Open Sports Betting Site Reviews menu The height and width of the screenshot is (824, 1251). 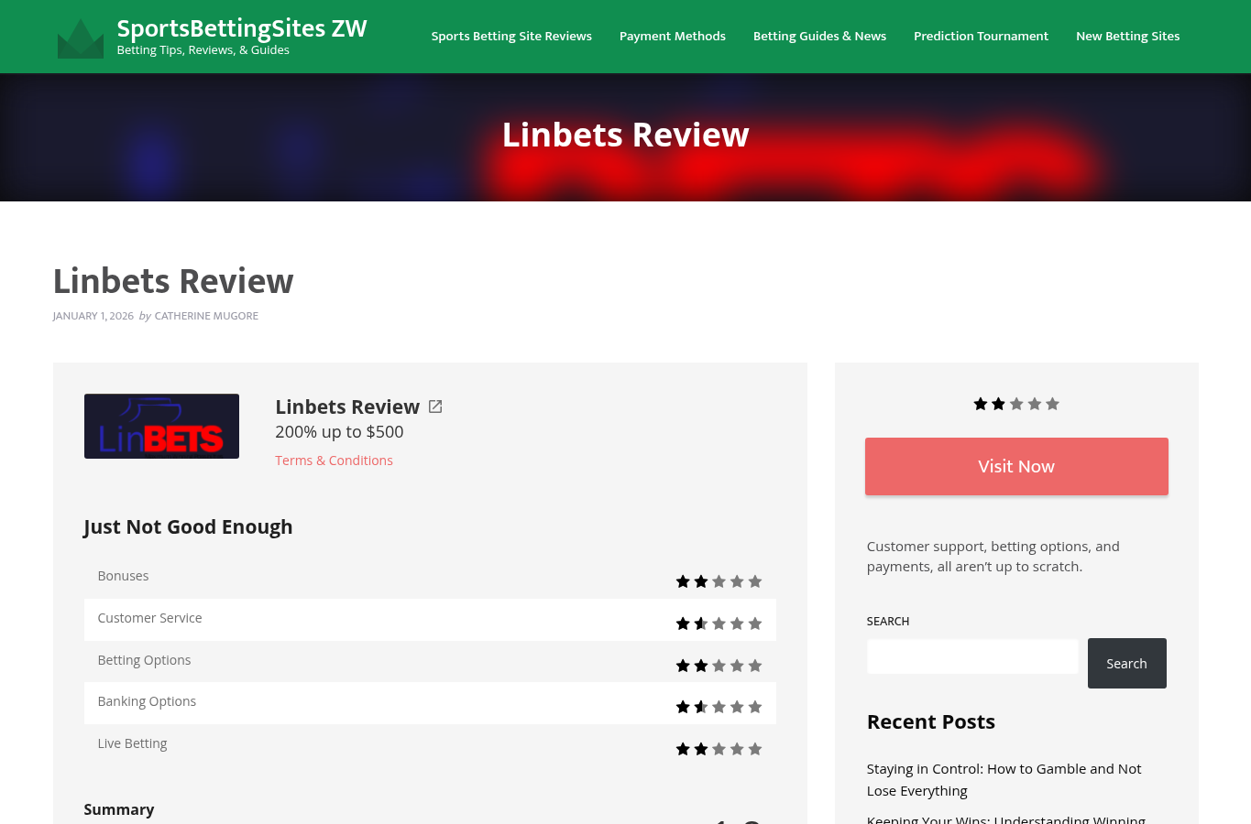click(x=511, y=36)
